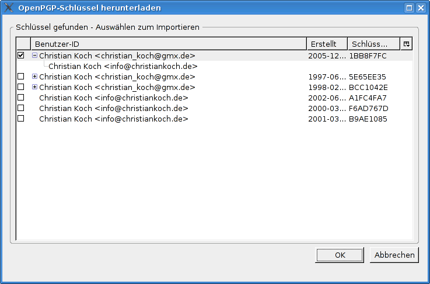
Task: Expand the tree node of key BCC1042E
Action: tap(34, 87)
